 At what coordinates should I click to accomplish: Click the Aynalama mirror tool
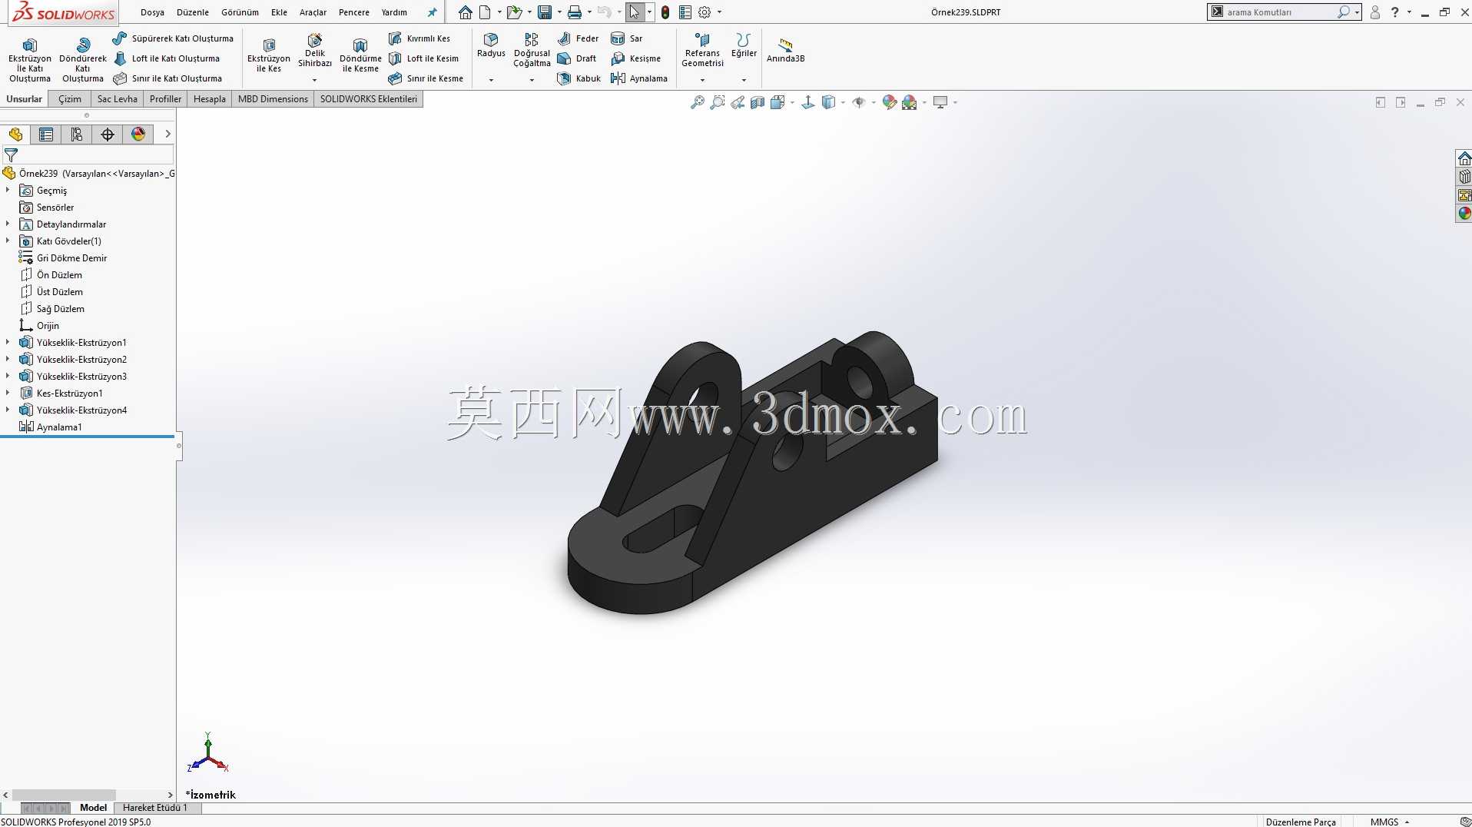coord(639,78)
